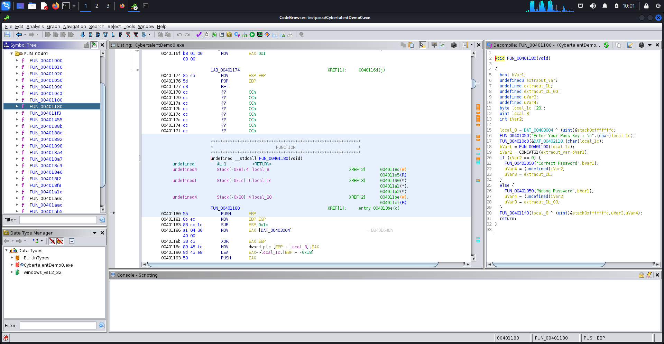Image resolution: width=664 pixels, height=344 pixels.
Task: Click the Undo toolbar icon
Action: point(179,35)
